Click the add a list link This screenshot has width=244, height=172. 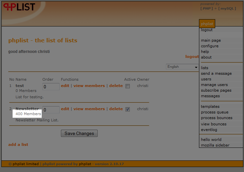(18, 145)
